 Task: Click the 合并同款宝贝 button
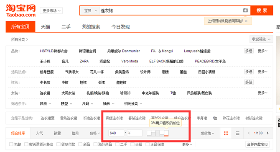[x=257, y=144]
